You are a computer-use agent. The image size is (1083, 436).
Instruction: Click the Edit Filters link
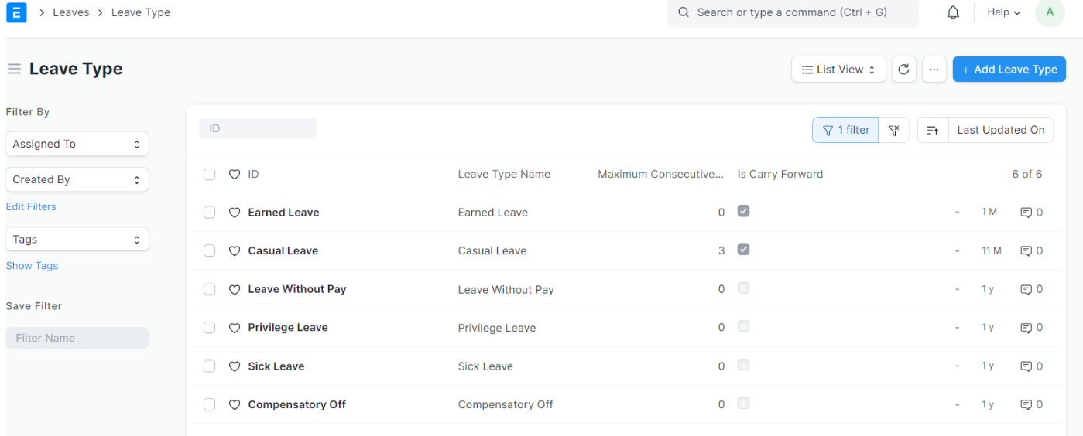pos(31,206)
